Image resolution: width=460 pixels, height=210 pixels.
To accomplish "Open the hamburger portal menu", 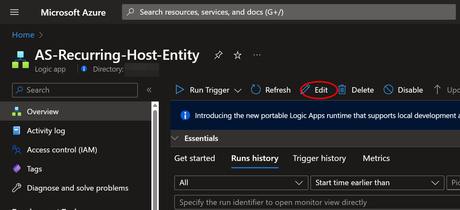I will (x=14, y=12).
